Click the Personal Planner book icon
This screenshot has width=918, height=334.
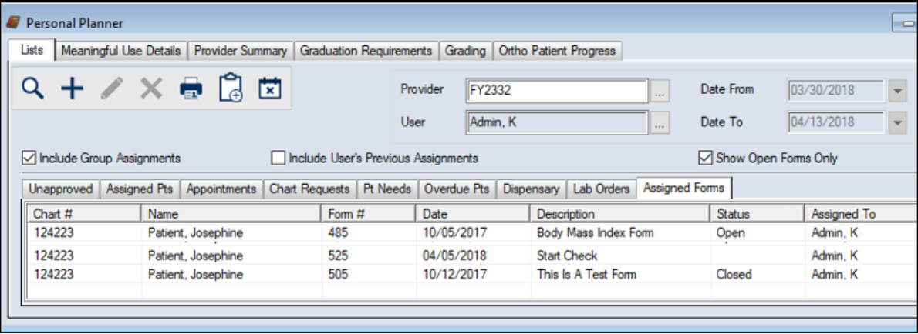click(13, 24)
